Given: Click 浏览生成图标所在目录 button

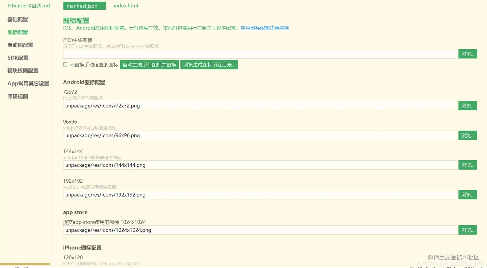Looking at the screenshot, I should click(209, 64).
